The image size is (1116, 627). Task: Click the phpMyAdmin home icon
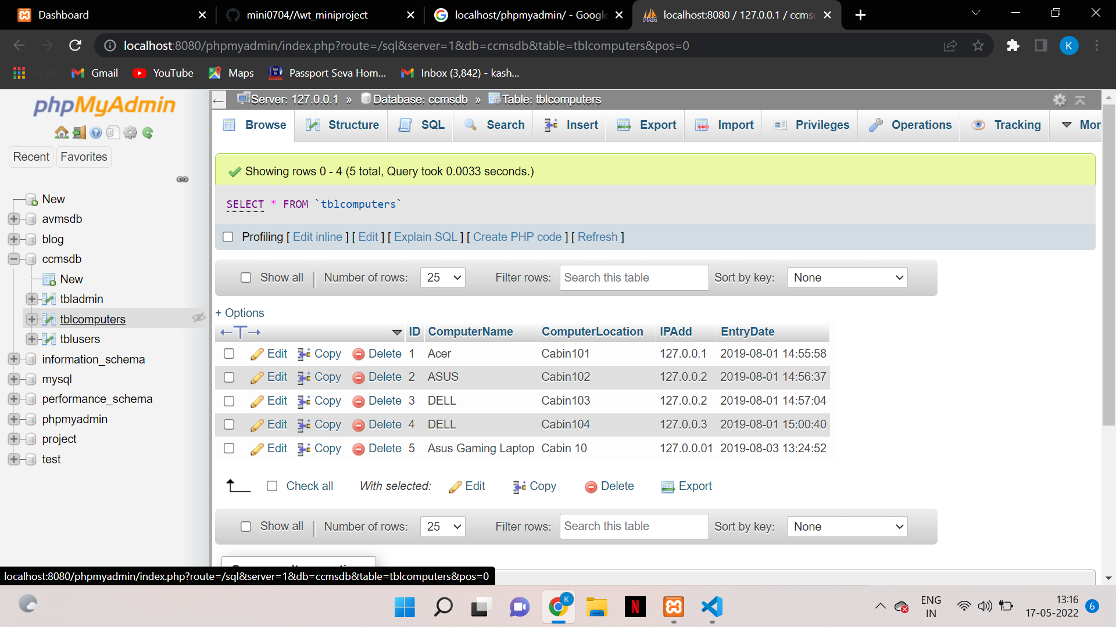pos(61,133)
